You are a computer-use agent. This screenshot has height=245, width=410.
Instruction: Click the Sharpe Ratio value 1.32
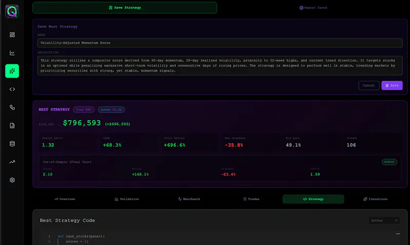(48, 145)
